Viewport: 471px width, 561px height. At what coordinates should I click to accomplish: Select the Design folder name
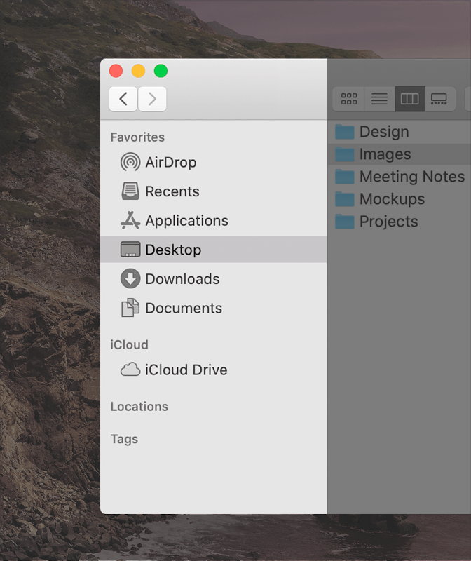[x=384, y=132]
